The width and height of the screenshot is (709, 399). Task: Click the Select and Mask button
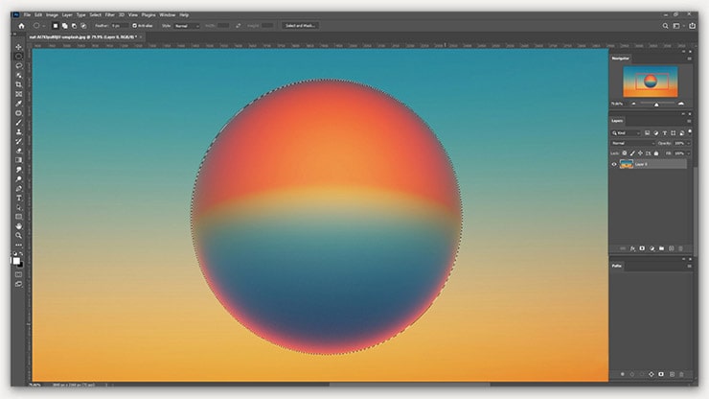[301, 26]
